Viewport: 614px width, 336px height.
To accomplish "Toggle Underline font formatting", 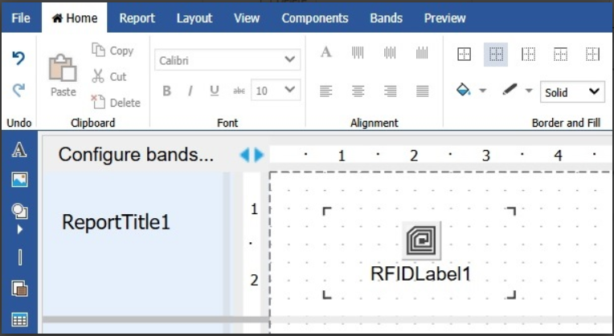I will tap(214, 91).
